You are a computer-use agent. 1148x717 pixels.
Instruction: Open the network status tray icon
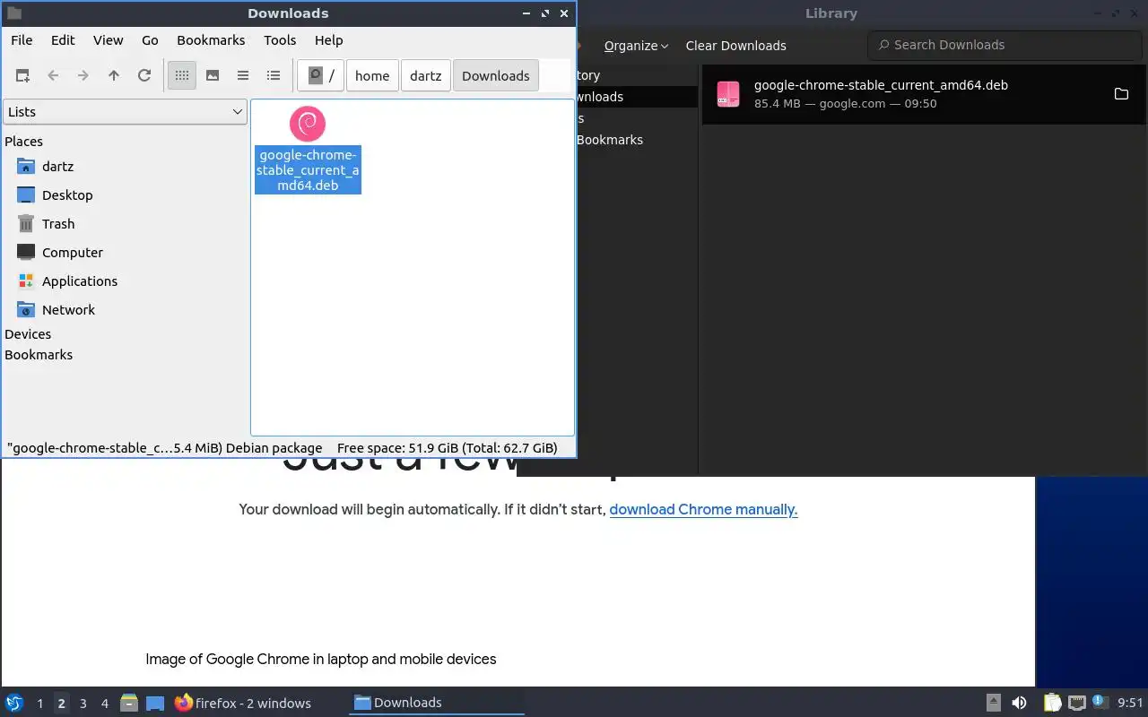click(x=1077, y=703)
